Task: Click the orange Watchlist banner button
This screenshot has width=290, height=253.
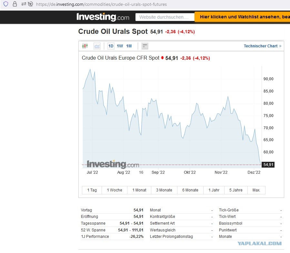Action: coord(242,17)
